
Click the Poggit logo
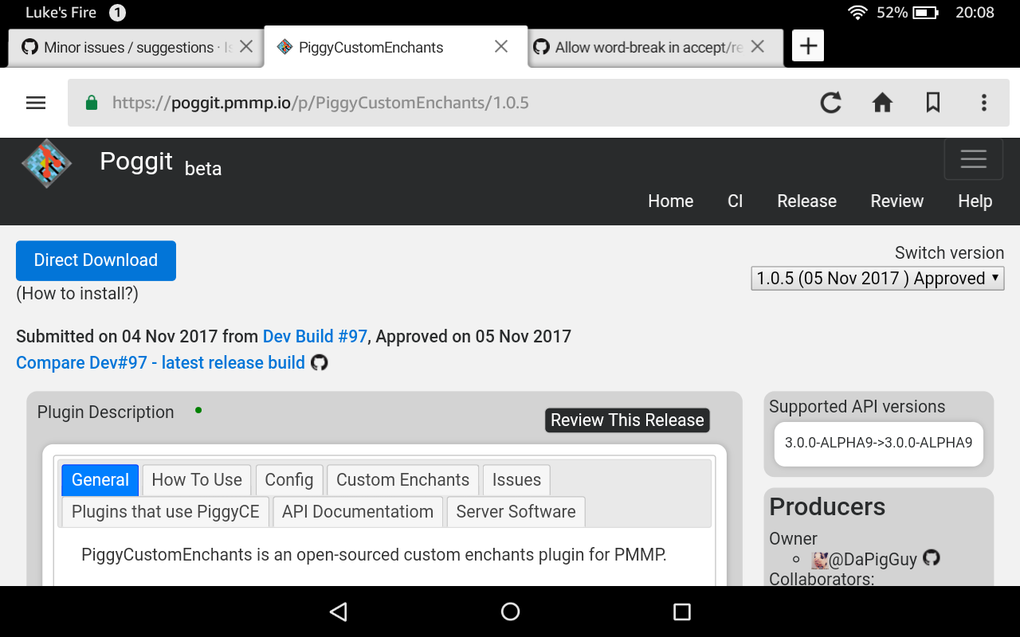click(46, 163)
